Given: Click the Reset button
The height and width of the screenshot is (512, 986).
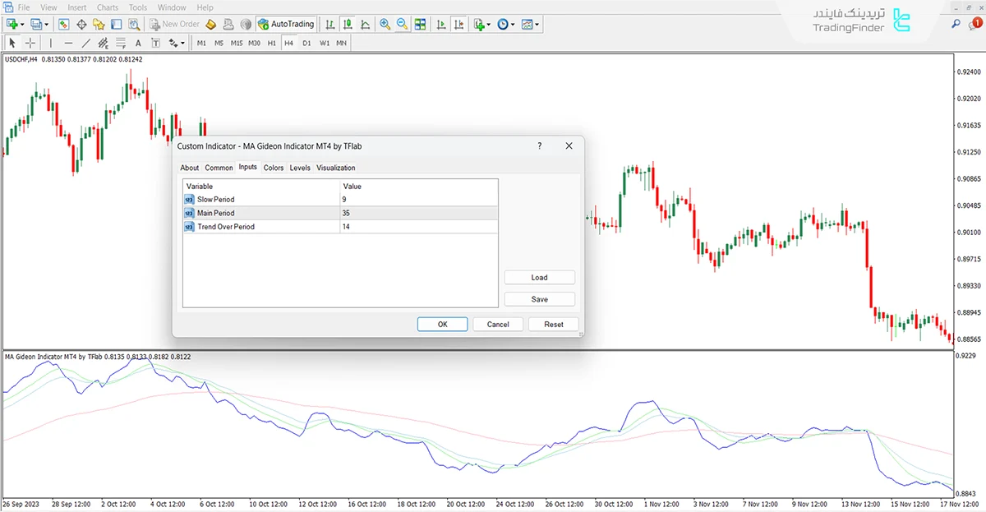Looking at the screenshot, I should pyautogui.click(x=554, y=325).
